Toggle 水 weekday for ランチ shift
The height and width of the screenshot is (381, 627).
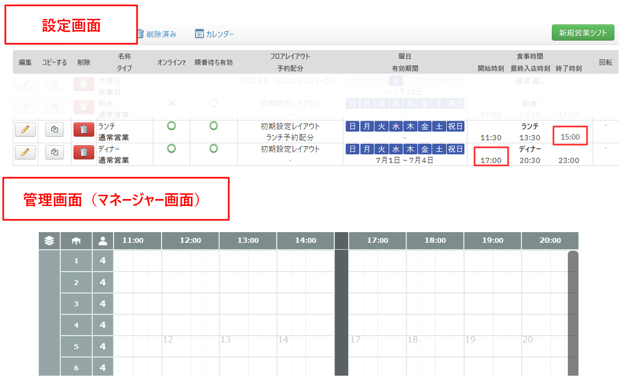coord(395,126)
